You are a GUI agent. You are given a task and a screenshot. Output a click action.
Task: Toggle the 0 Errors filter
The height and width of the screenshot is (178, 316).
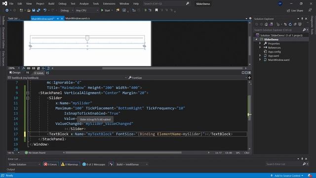pyautogui.click(x=50, y=164)
